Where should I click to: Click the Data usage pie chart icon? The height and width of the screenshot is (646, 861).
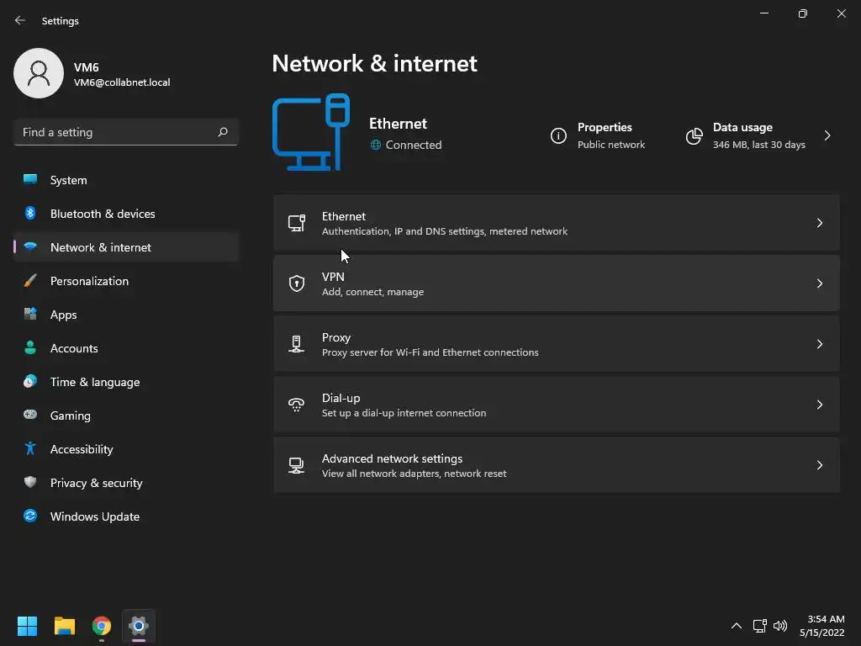pos(694,136)
